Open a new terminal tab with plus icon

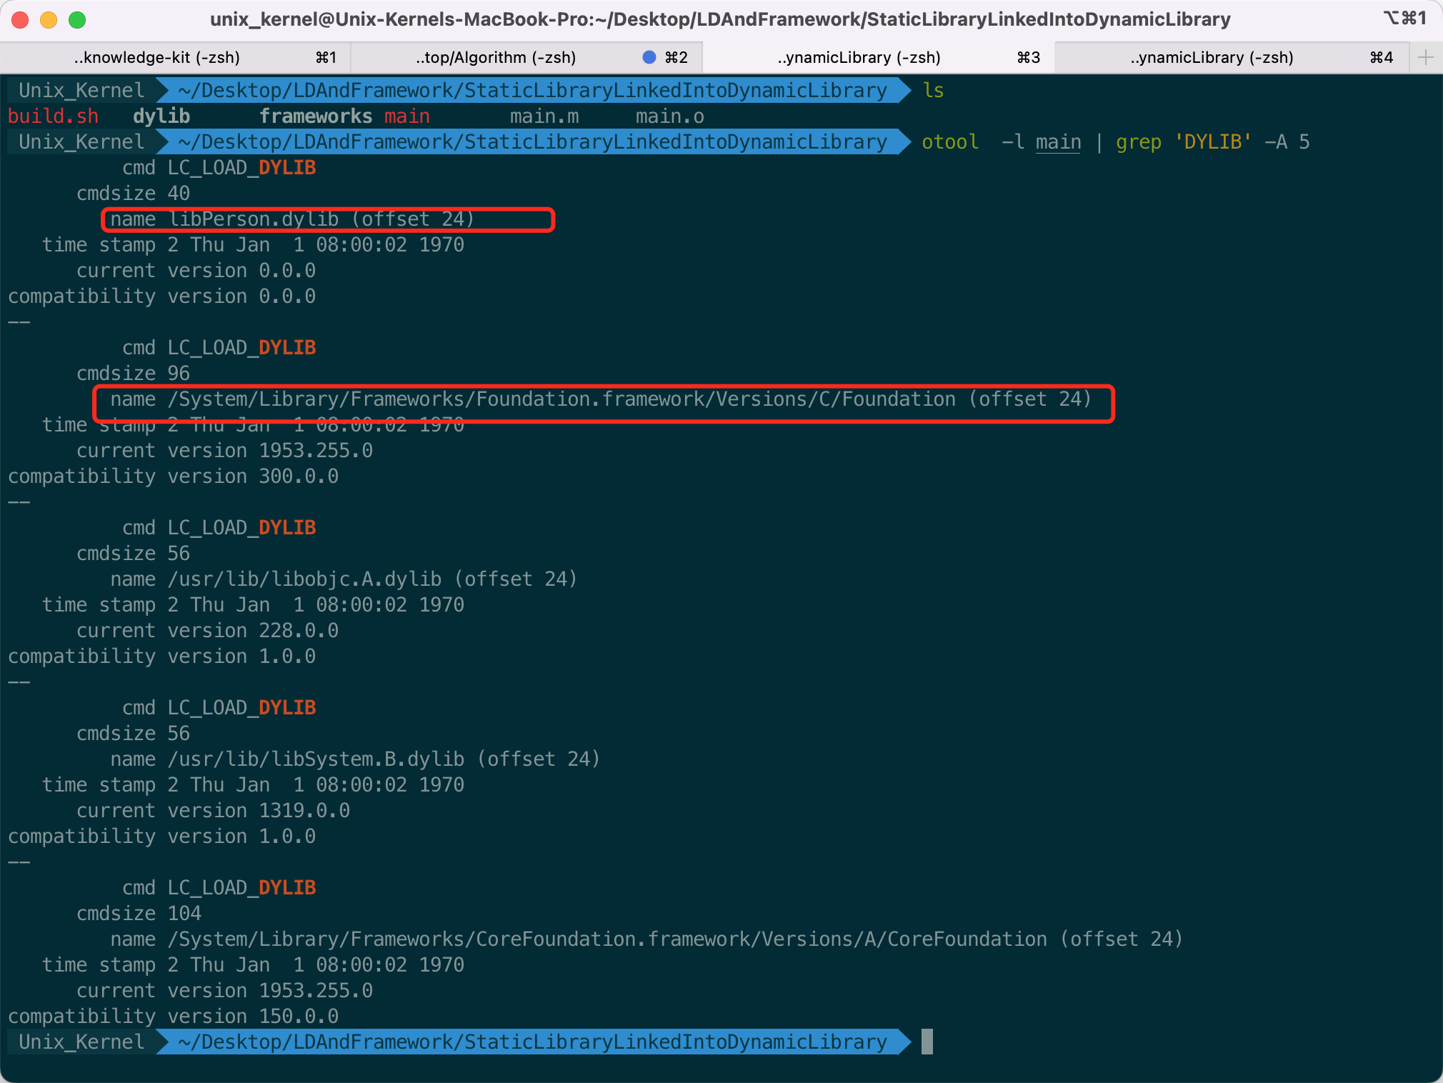coord(1426,57)
